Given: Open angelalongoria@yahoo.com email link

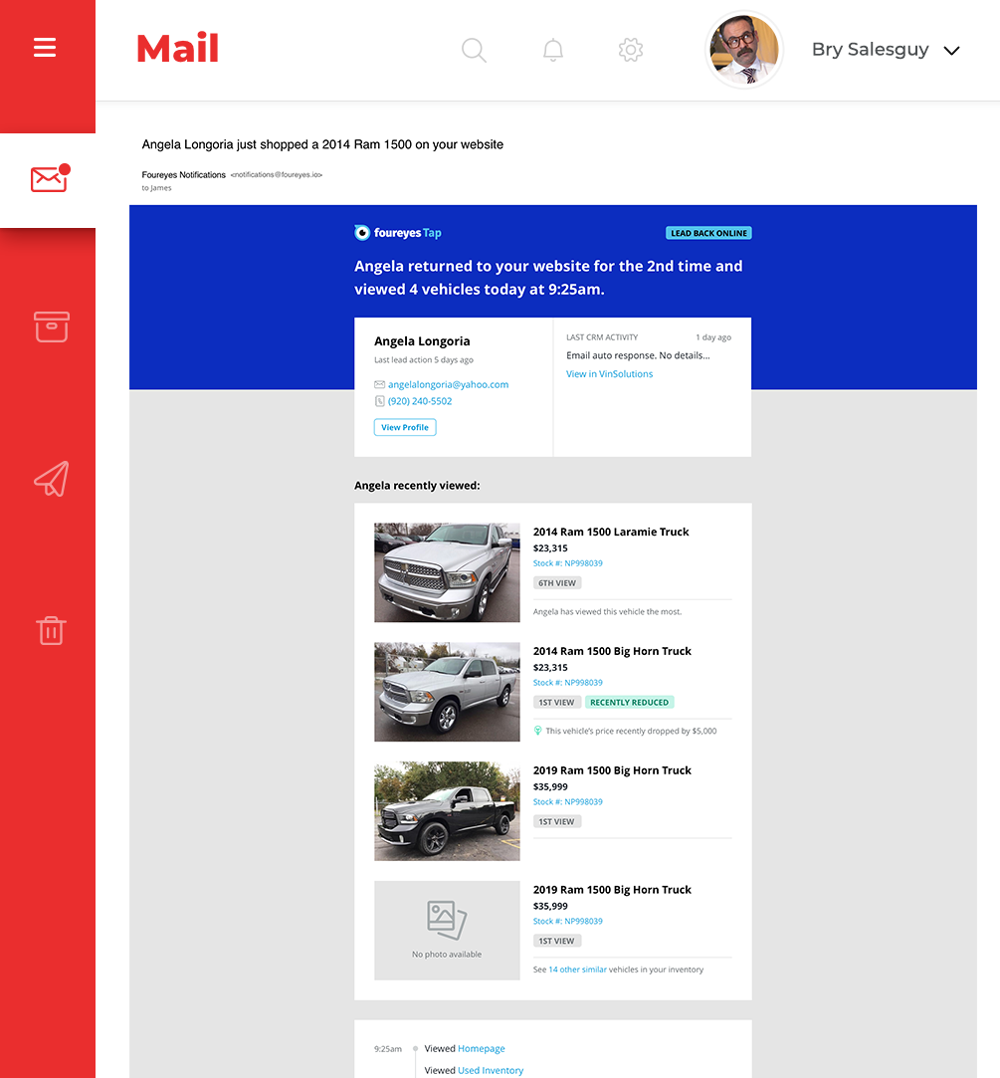Looking at the screenshot, I should coord(448,384).
